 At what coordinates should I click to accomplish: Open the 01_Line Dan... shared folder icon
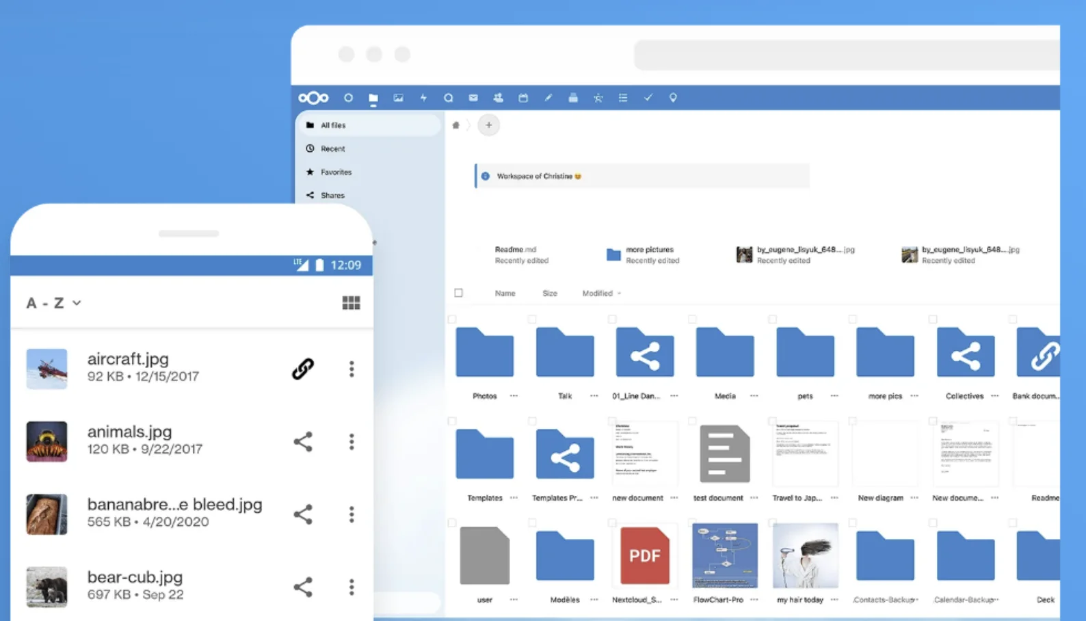point(645,352)
